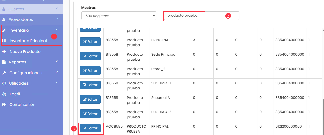Click the logout icon beside Cerrar sesión
Screen dimensions: 324x135
[x=4, y=105]
